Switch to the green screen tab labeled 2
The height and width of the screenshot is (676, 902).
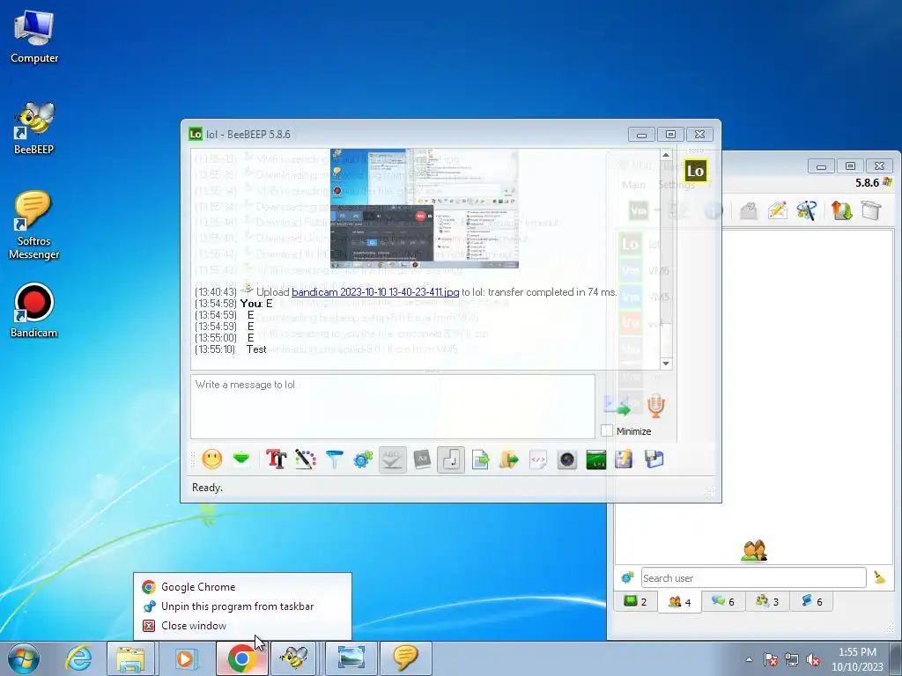click(636, 601)
